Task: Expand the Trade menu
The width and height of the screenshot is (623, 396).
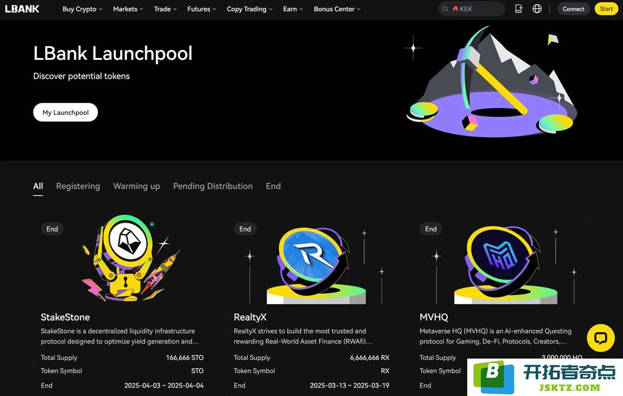Action: coord(165,9)
